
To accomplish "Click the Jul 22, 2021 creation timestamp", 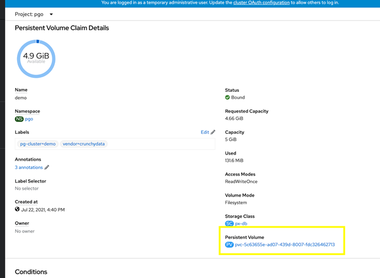I will pyautogui.click(x=43, y=209).
